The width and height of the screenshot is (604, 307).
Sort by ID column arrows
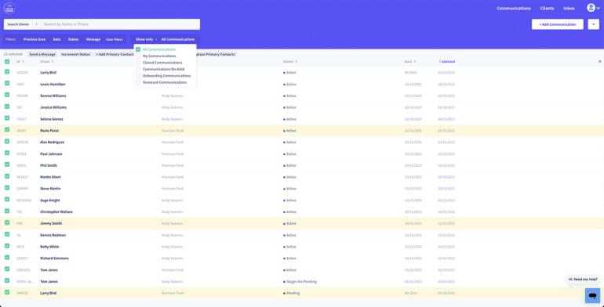23,62
